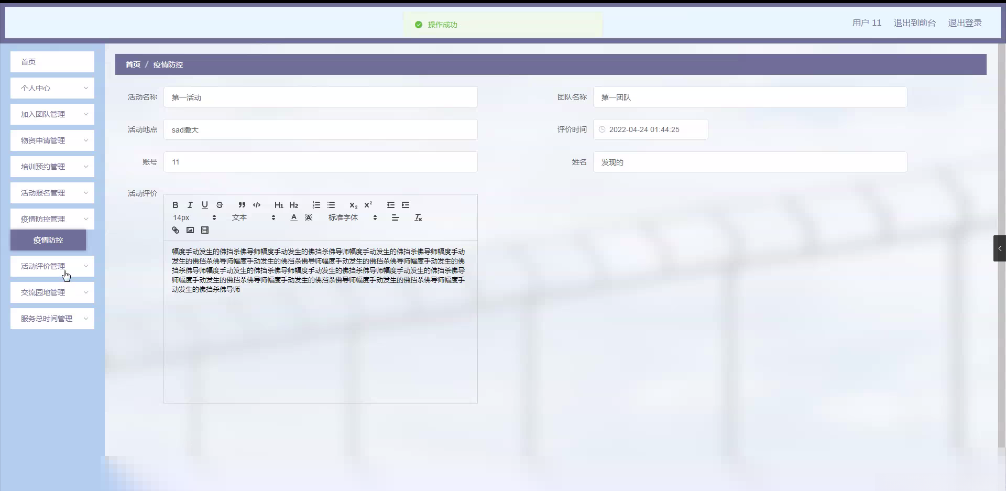Apply italic formatting

190,205
